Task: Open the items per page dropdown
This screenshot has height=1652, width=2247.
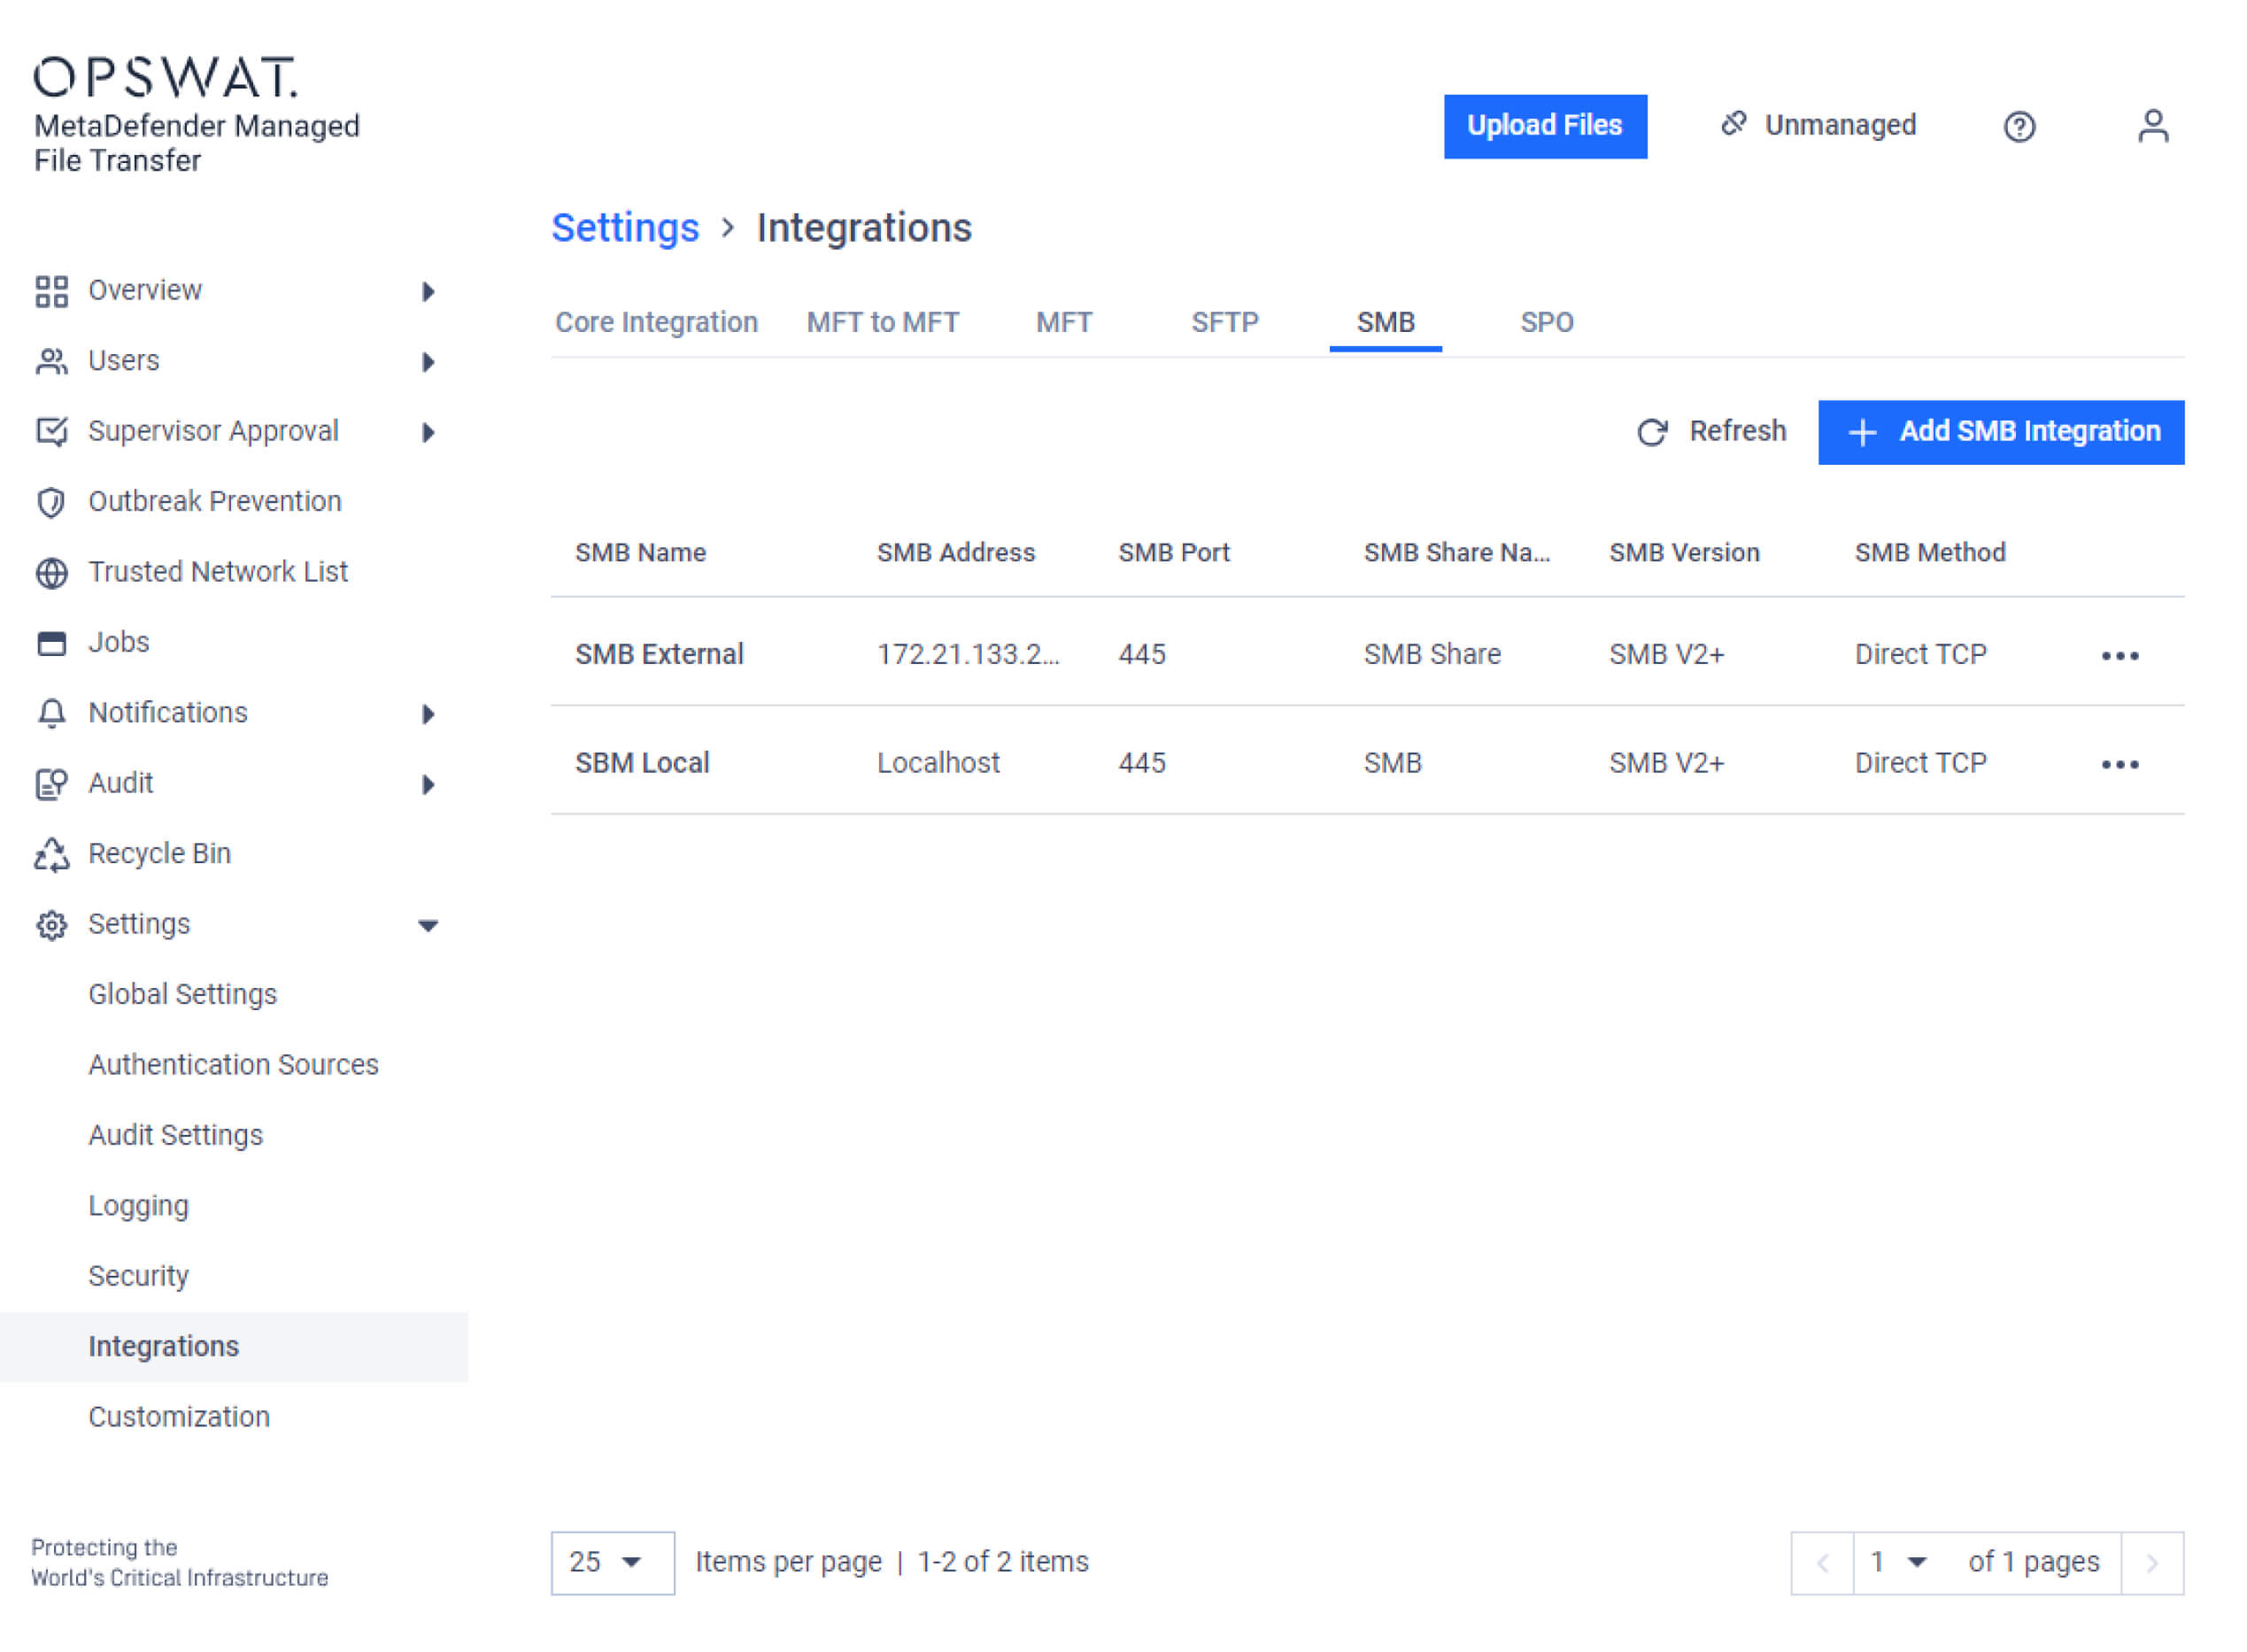Action: coord(612,1561)
